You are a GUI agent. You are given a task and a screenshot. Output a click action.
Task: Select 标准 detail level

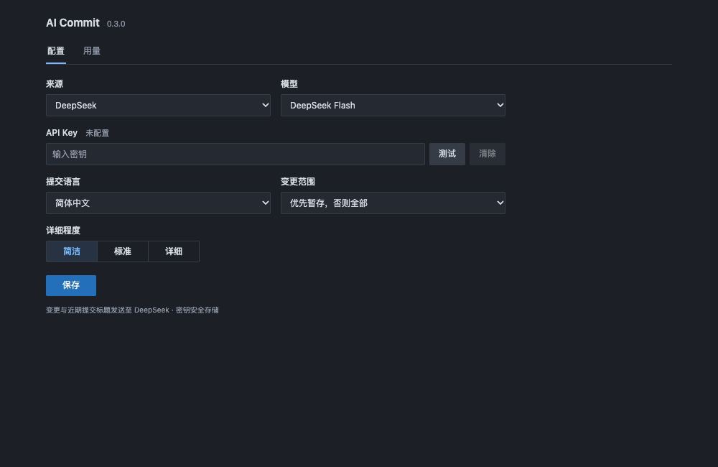tap(123, 251)
